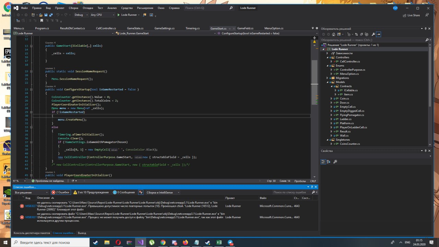The image size is (439, 247).
Task: Open Excel from the taskbar
Action: tap(219, 242)
